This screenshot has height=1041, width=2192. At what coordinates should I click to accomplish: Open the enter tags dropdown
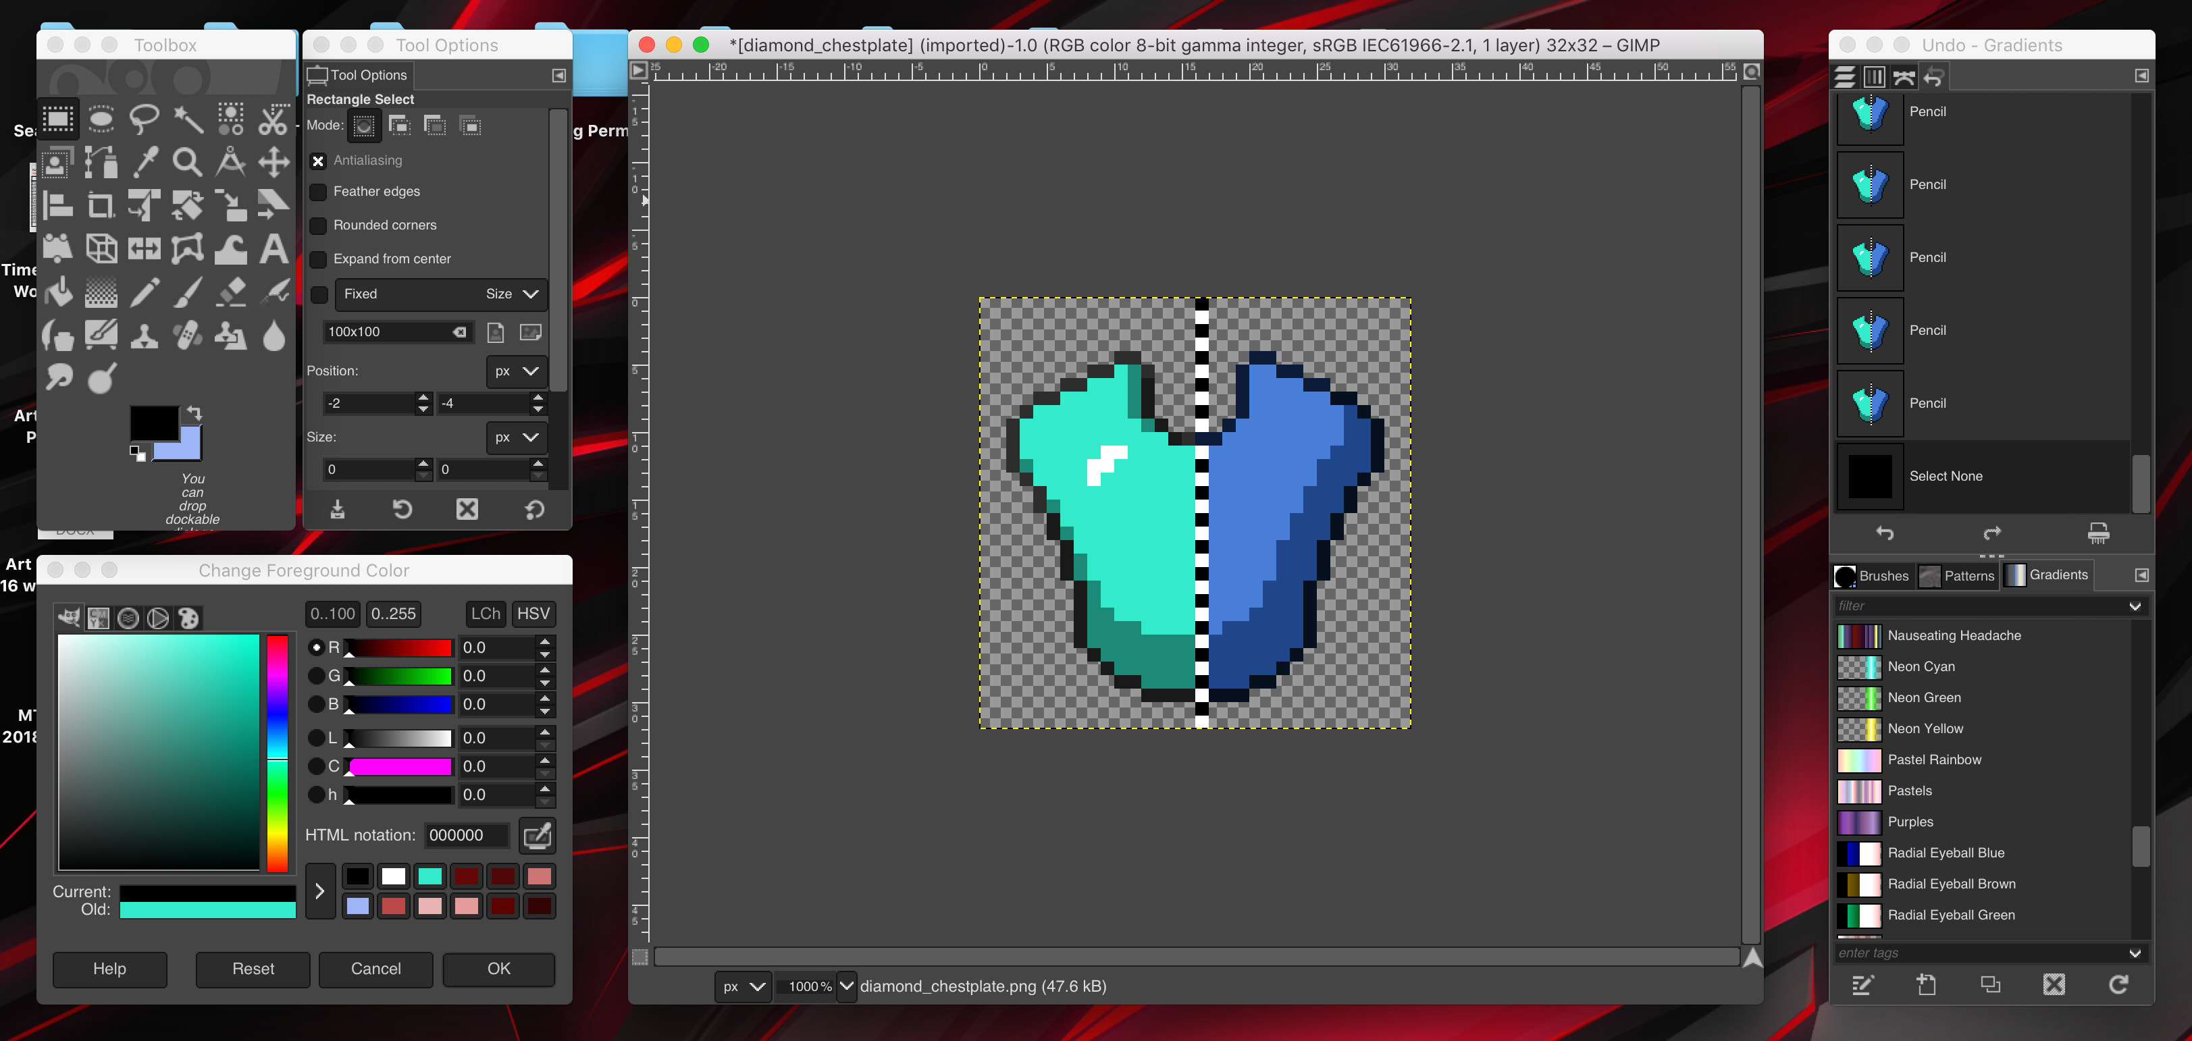[x=2134, y=953]
